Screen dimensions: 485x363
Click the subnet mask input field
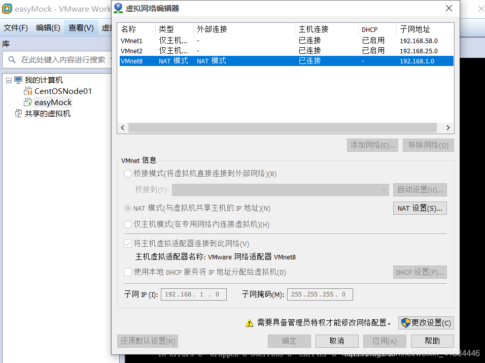click(320, 294)
